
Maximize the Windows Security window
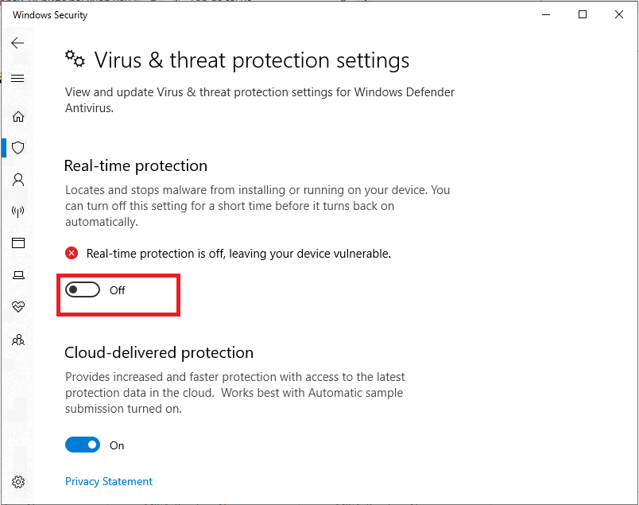point(583,14)
